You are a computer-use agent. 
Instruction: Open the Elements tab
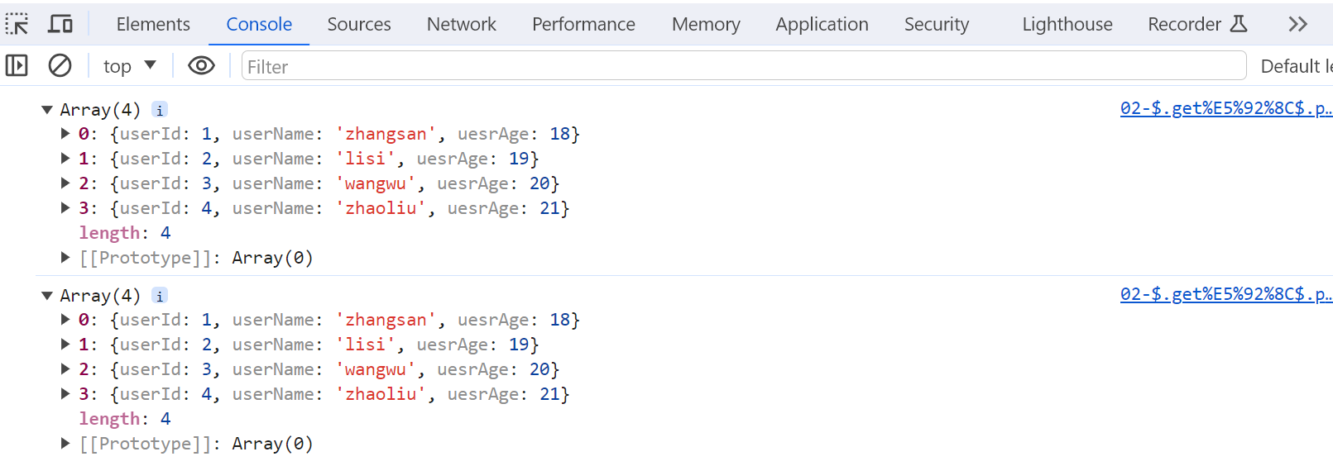click(x=153, y=24)
